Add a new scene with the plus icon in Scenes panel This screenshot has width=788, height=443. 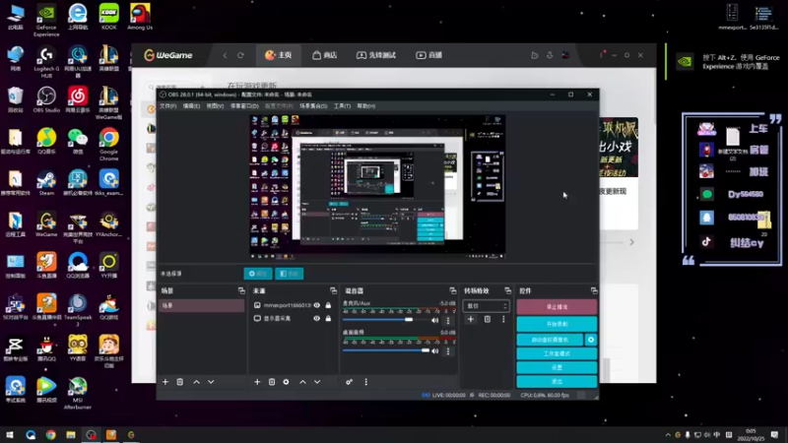tap(165, 382)
